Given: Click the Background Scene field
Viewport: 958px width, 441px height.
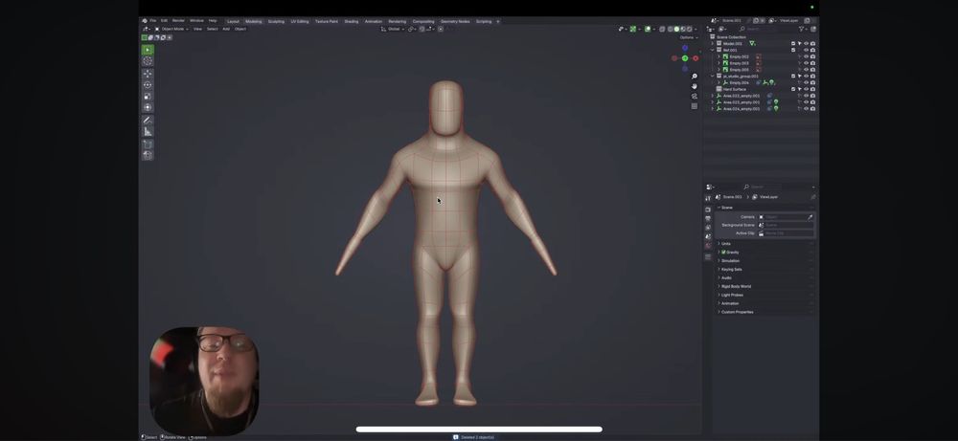Looking at the screenshot, I should point(786,225).
